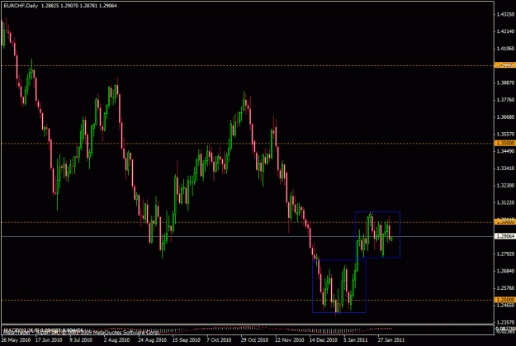516x346 pixels.
Task: Select the 1.35570 price axis label
Action: [505, 135]
